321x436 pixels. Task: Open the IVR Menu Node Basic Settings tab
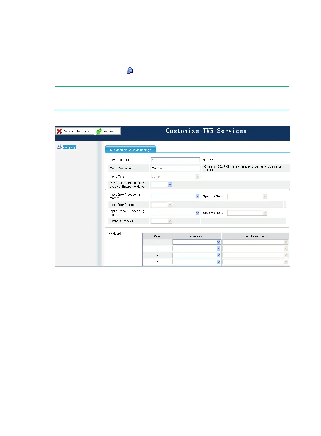click(x=130, y=150)
